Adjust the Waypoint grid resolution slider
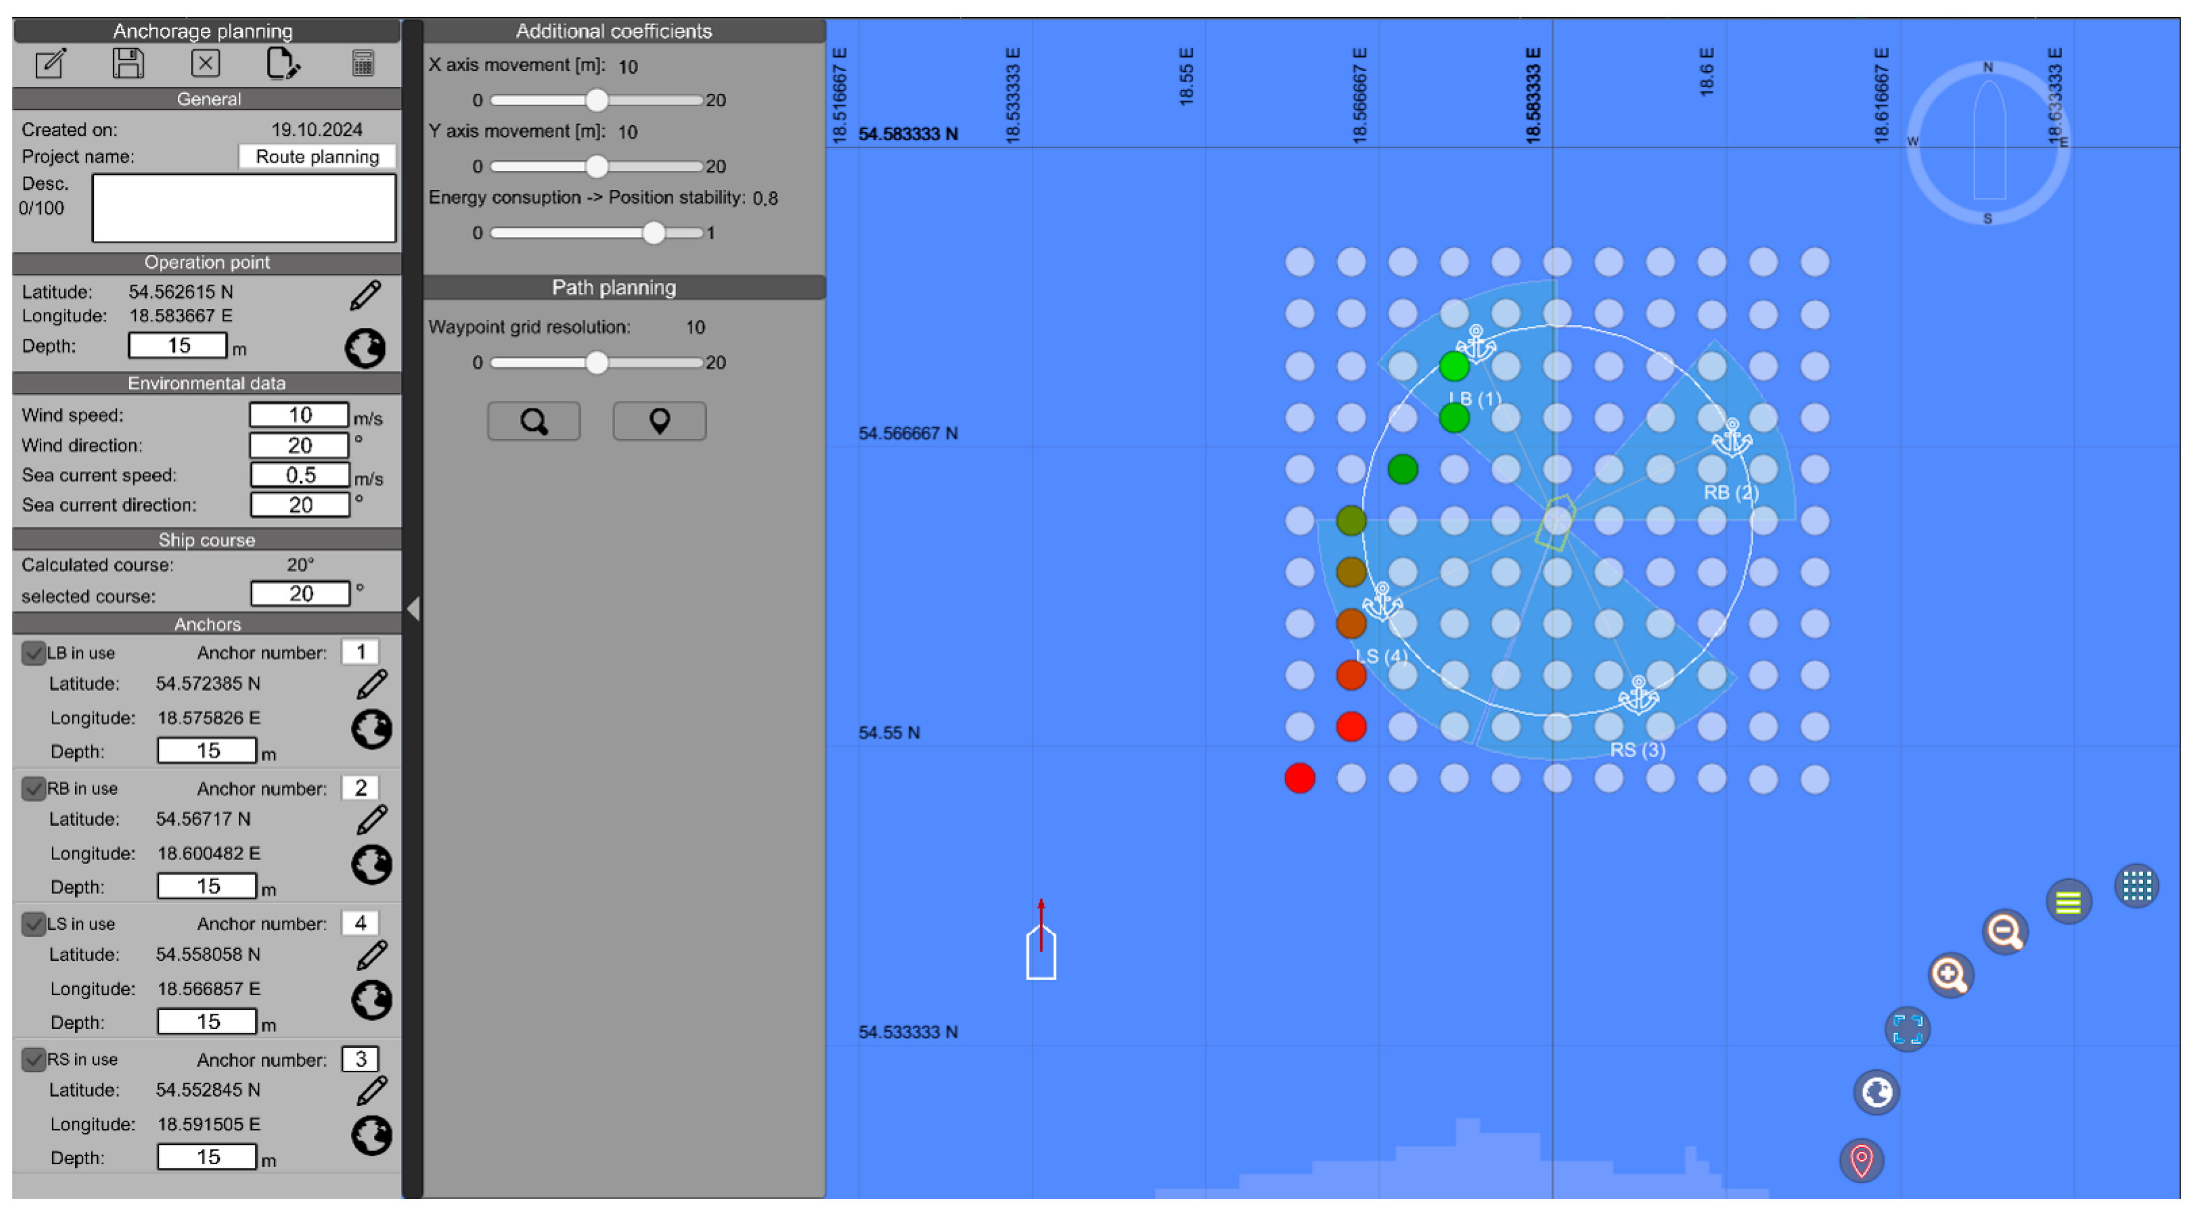The image size is (2194, 1215). [x=597, y=363]
